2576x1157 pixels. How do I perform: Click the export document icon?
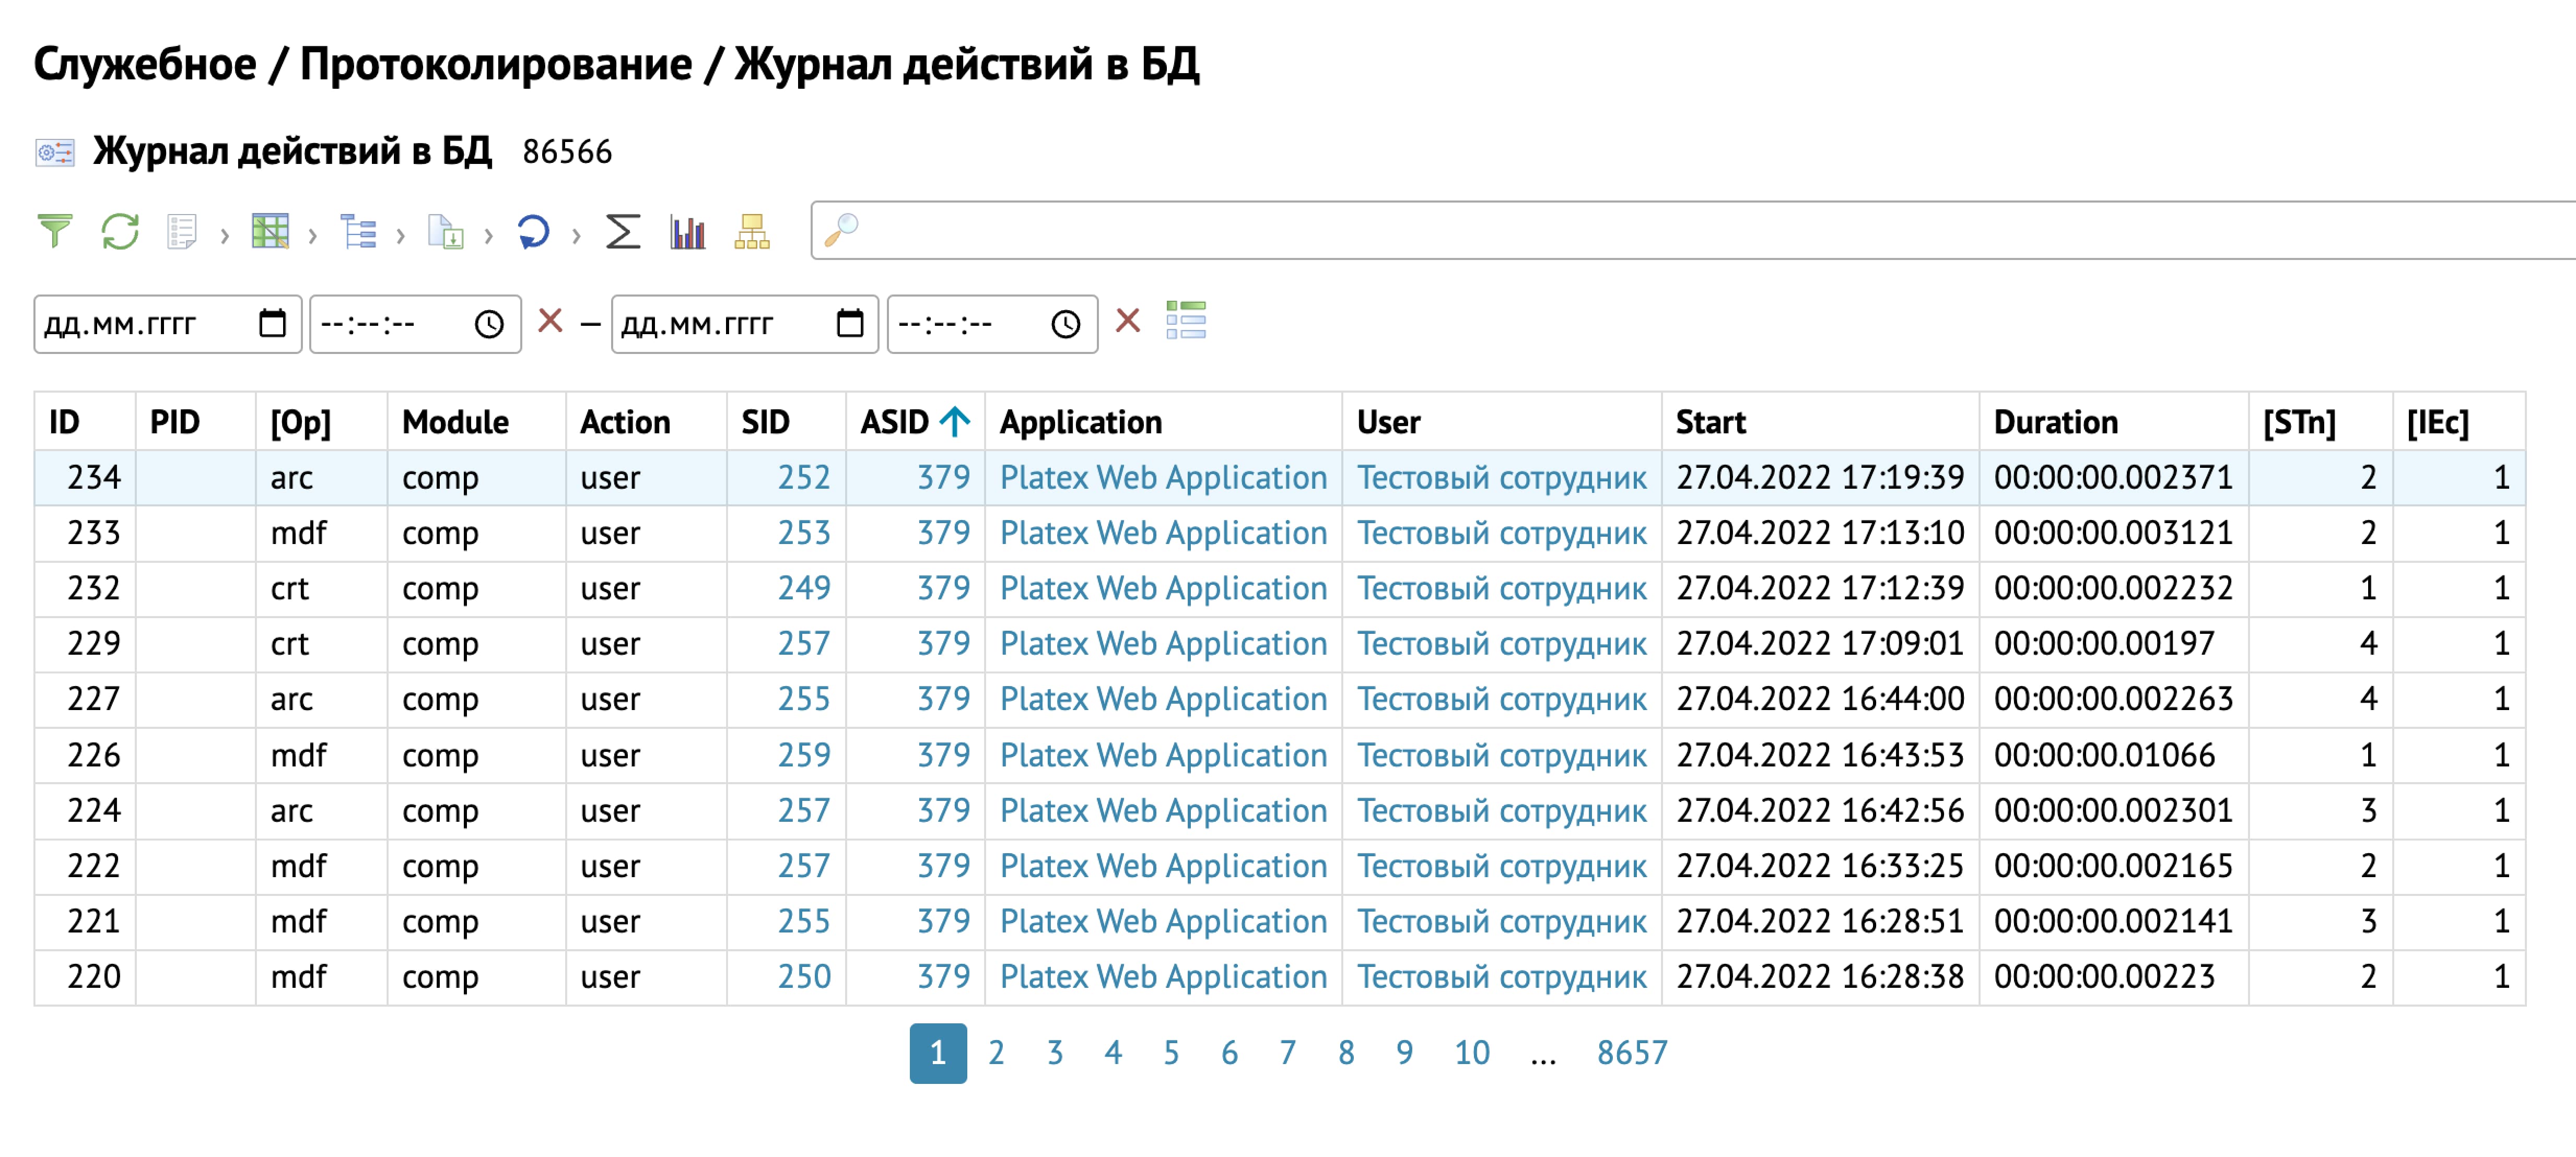point(446,232)
